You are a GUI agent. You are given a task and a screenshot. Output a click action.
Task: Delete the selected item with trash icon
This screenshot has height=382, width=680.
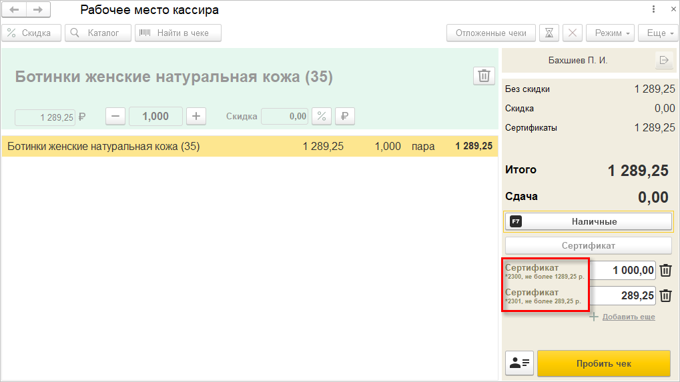tap(484, 76)
